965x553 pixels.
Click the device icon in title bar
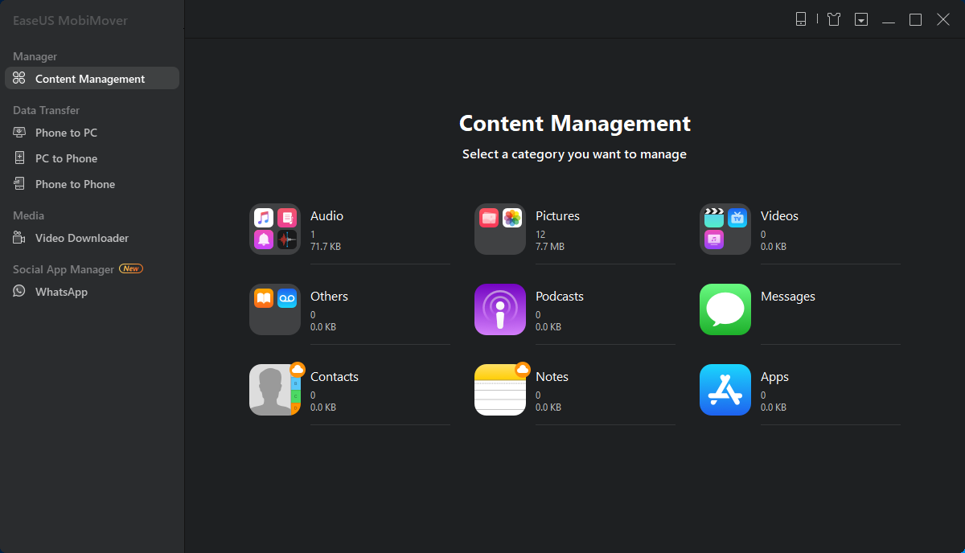(x=801, y=19)
